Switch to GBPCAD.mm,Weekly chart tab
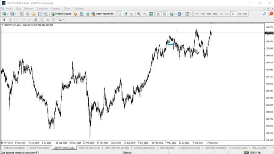 click(x=117, y=148)
